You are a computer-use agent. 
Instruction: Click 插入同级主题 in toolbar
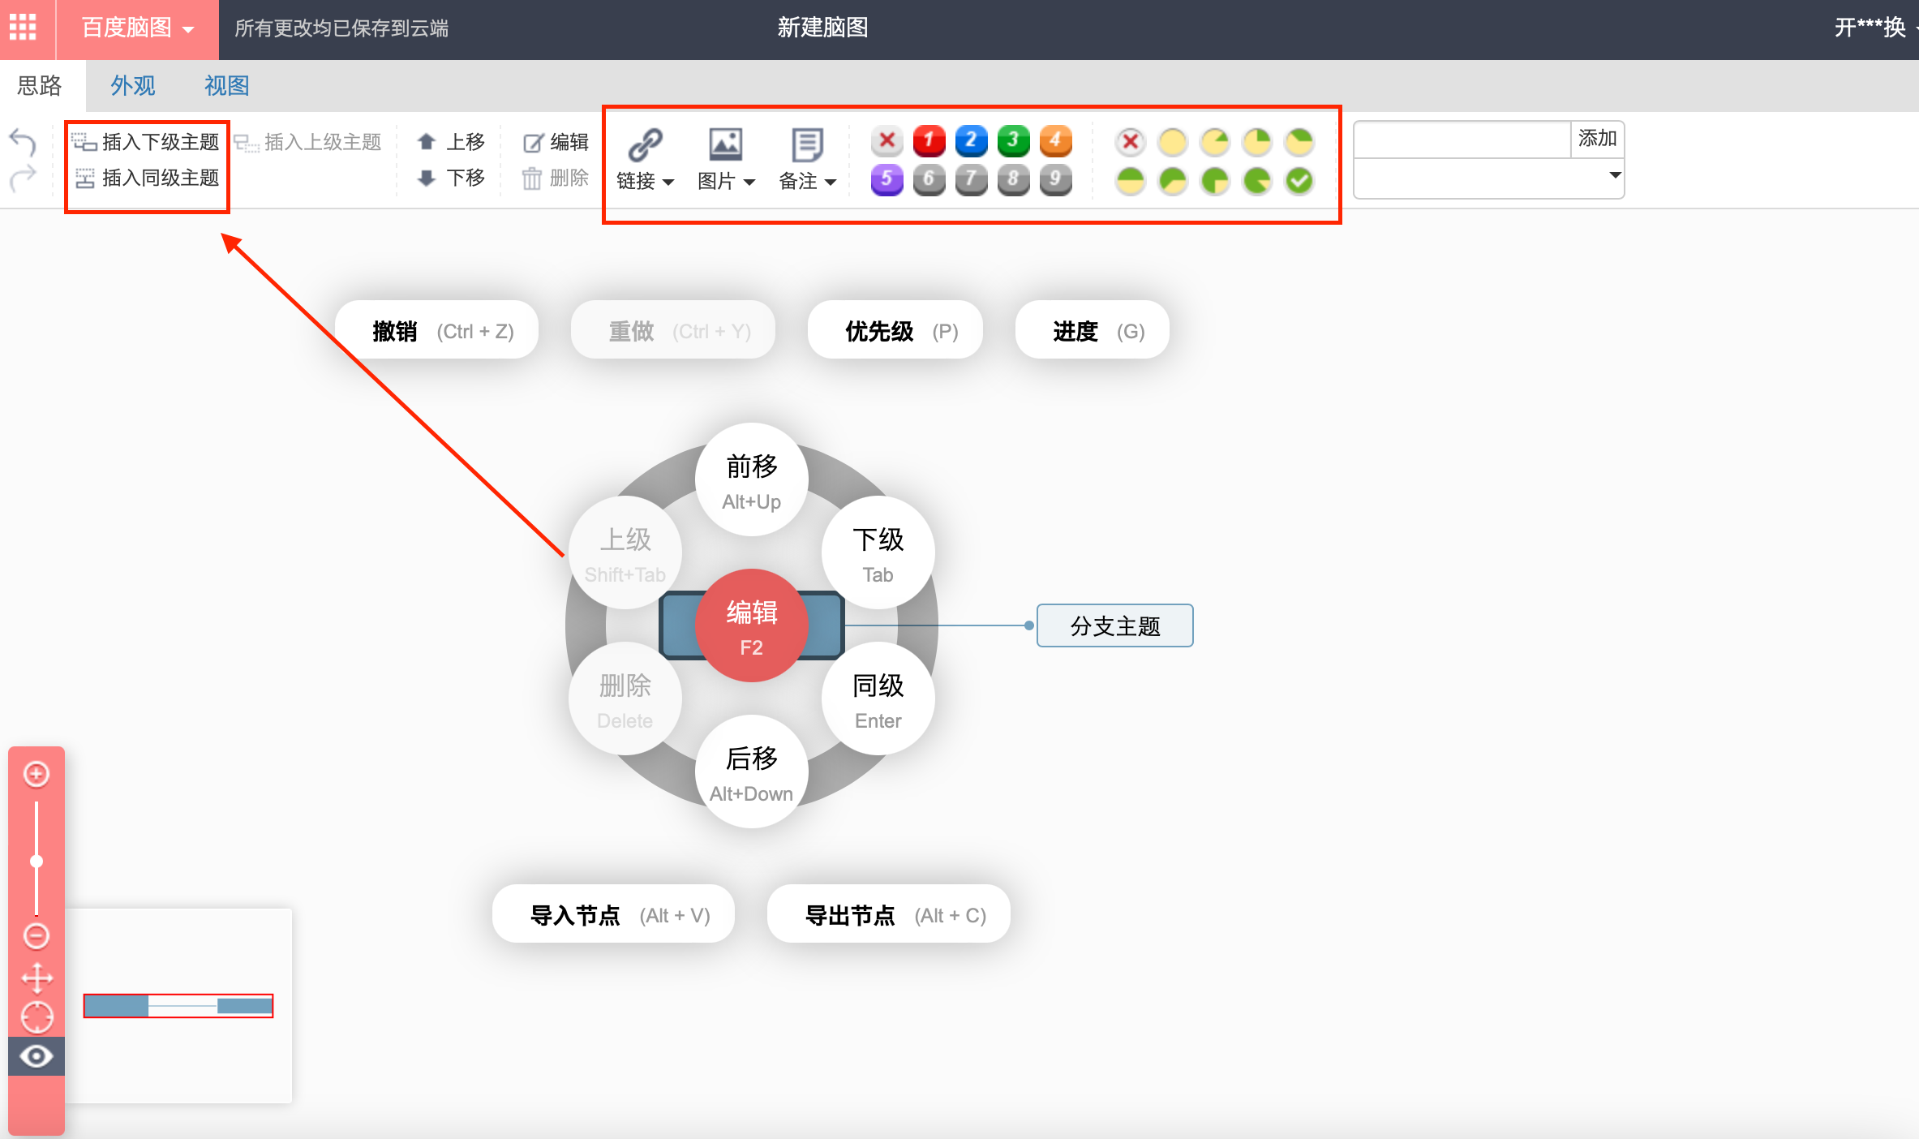146,178
